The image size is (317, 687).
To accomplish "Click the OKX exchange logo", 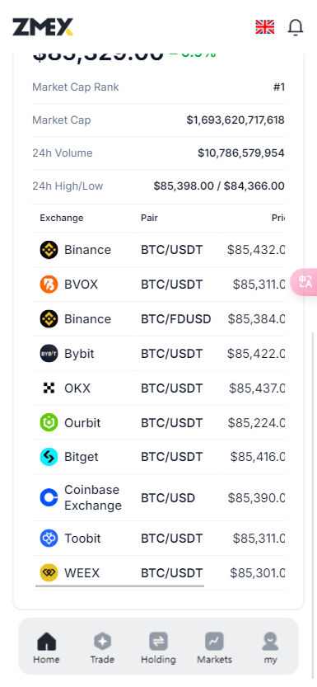I will click(49, 388).
